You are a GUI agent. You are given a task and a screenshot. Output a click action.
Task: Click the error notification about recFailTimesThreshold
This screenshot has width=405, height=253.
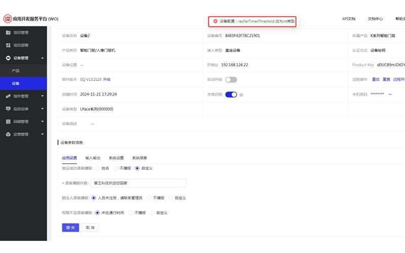point(252,21)
